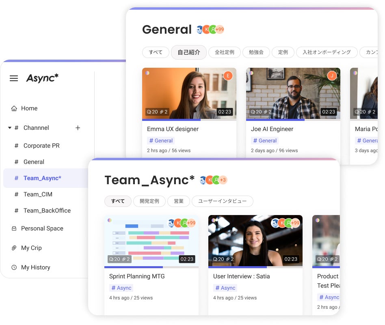Viewport: 385px width, 325px height.
Task: Open My Crip
Action: pyautogui.click(x=31, y=248)
